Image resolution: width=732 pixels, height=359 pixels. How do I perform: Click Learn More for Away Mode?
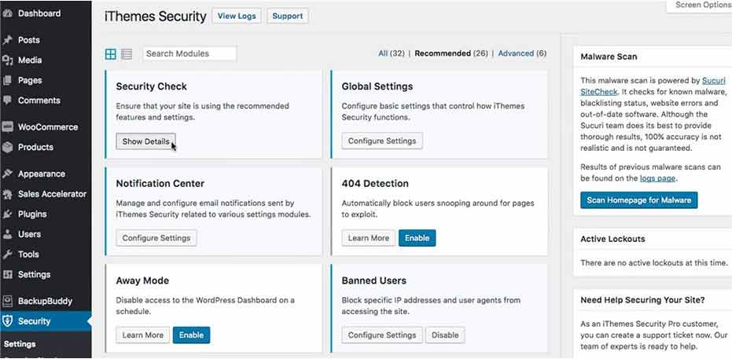[143, 335]
